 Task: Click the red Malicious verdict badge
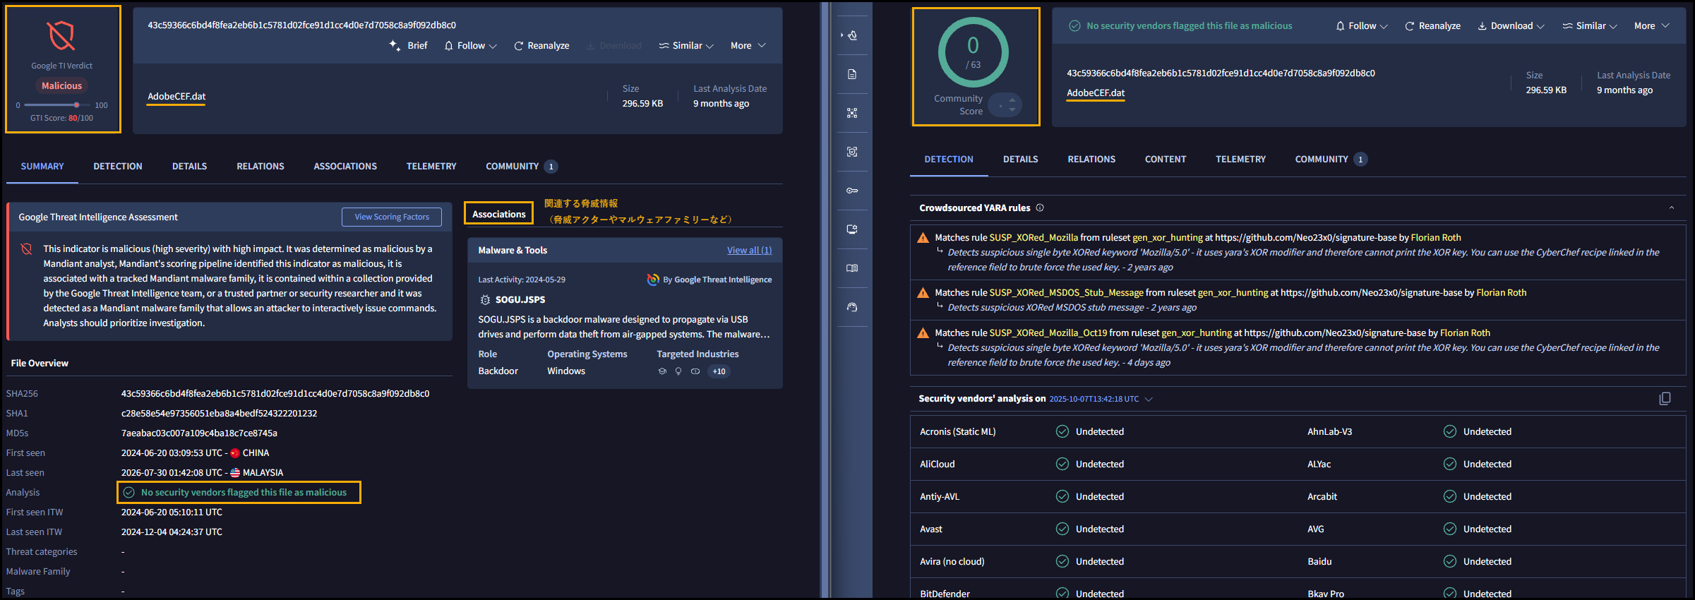point(61,86)
